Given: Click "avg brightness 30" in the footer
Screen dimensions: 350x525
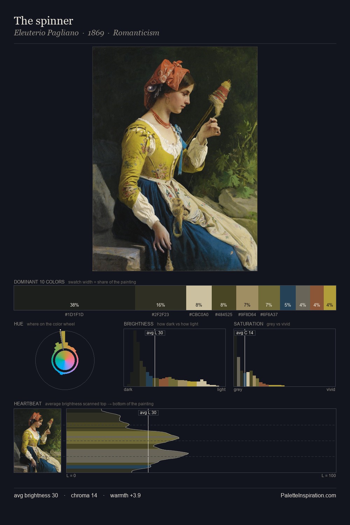Looking at the screenshot, I should click(x=36, y=495).
